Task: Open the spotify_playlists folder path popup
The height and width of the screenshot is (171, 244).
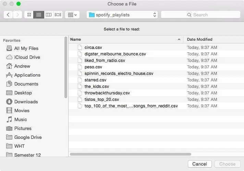Action: [x=122, y=15]
